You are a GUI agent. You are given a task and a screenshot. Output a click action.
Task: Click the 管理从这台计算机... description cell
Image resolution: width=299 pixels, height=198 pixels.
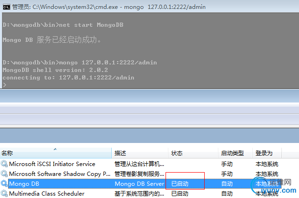tap(140, 164)
